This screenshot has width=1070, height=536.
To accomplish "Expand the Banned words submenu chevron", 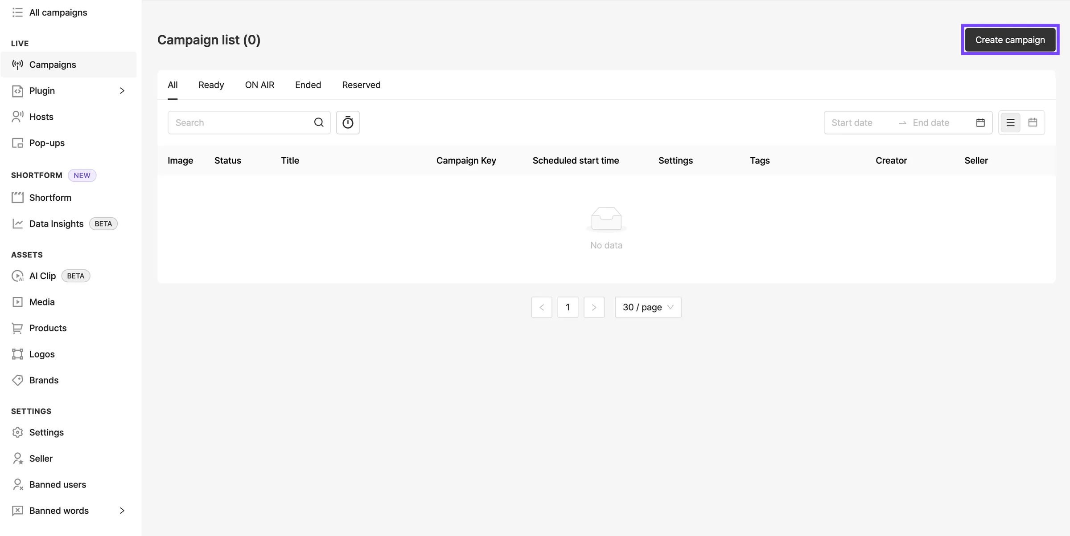I will pos(122,511).
